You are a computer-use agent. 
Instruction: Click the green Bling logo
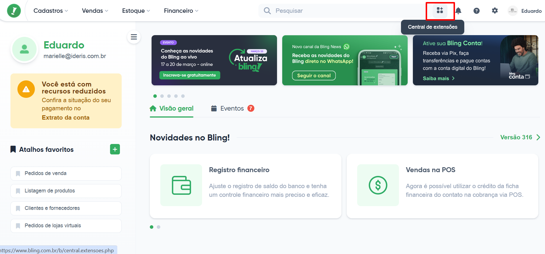[14, 11]
